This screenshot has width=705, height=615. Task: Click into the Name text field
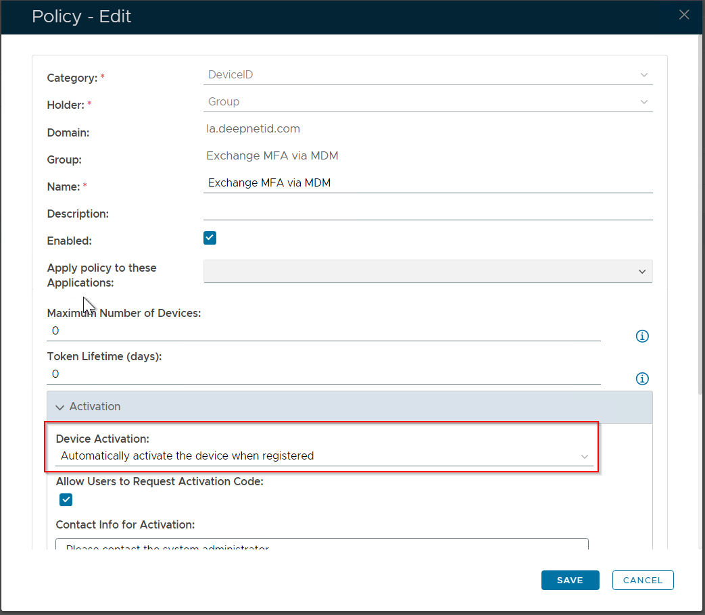[427, 182]
